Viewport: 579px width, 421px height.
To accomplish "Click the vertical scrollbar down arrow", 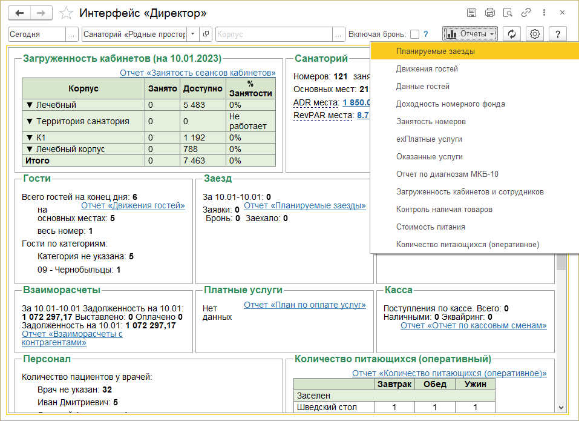I will 561,408.
